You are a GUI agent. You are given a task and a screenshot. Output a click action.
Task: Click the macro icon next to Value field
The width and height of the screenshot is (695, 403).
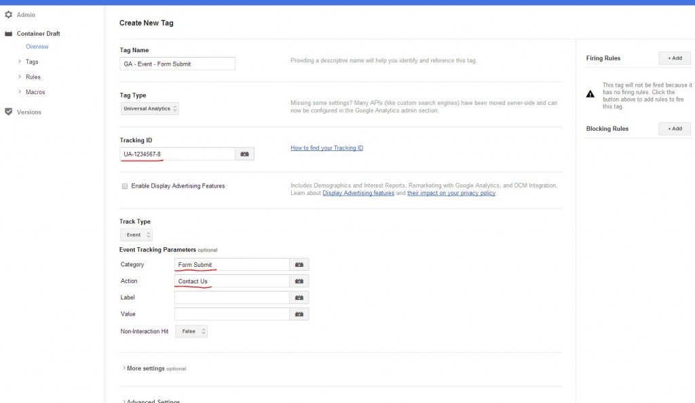coord(299,314)
